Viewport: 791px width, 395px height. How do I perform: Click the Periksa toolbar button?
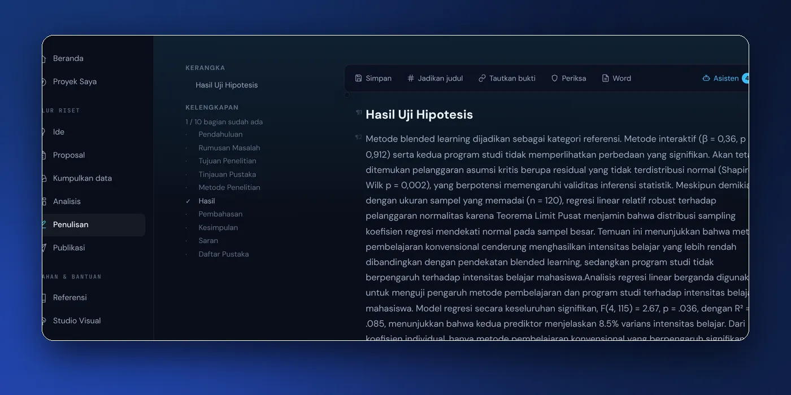568,78
